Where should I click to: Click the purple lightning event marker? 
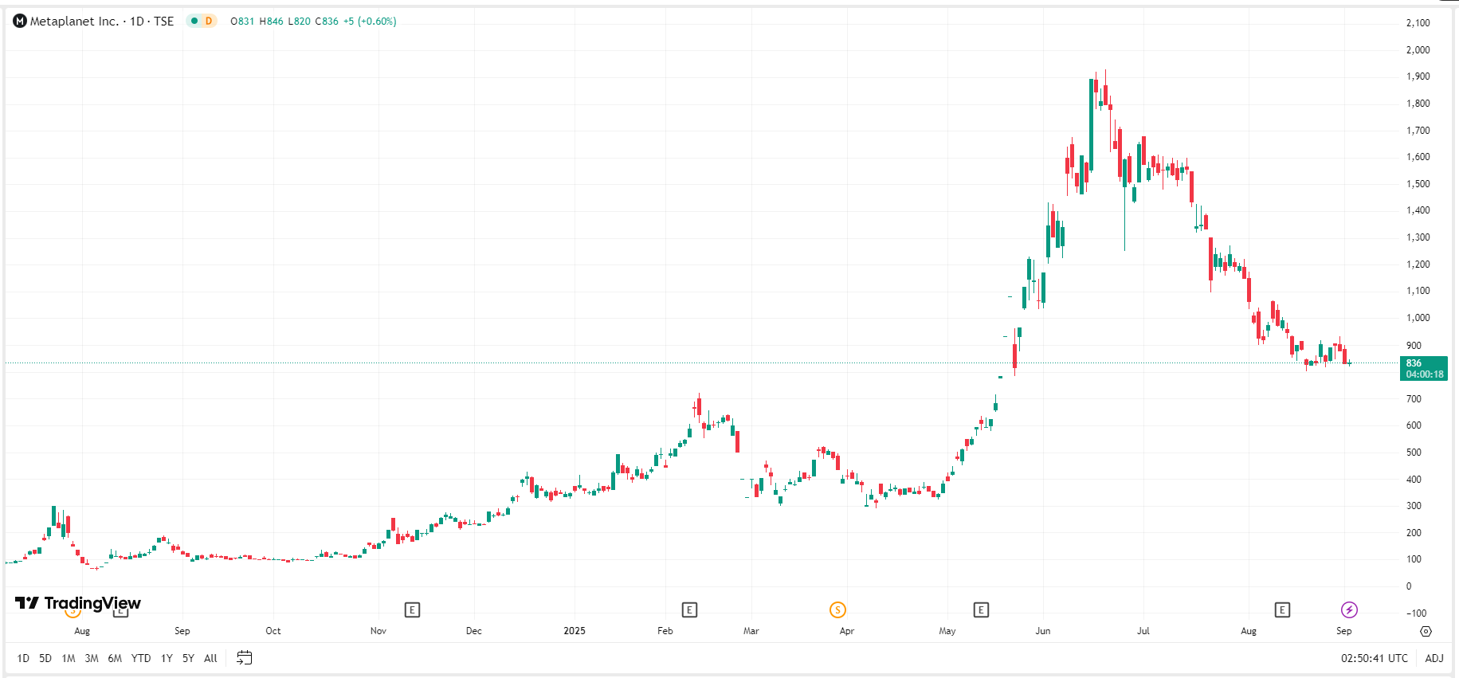[x=1348, y=610]
